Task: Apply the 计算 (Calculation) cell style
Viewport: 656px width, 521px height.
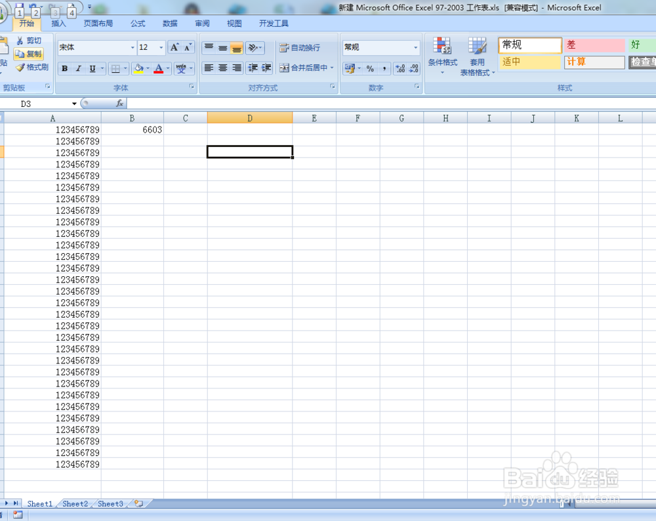Action: point(594,62)
